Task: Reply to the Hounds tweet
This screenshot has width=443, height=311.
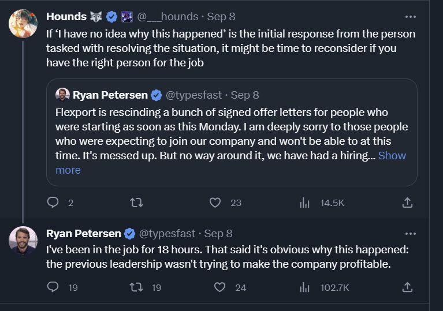Action: coord(53,203)
